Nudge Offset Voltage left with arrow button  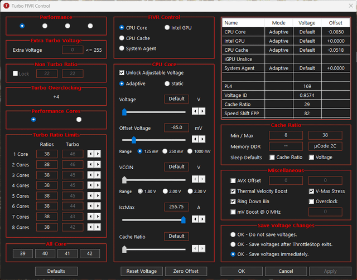tap(195, 139)
